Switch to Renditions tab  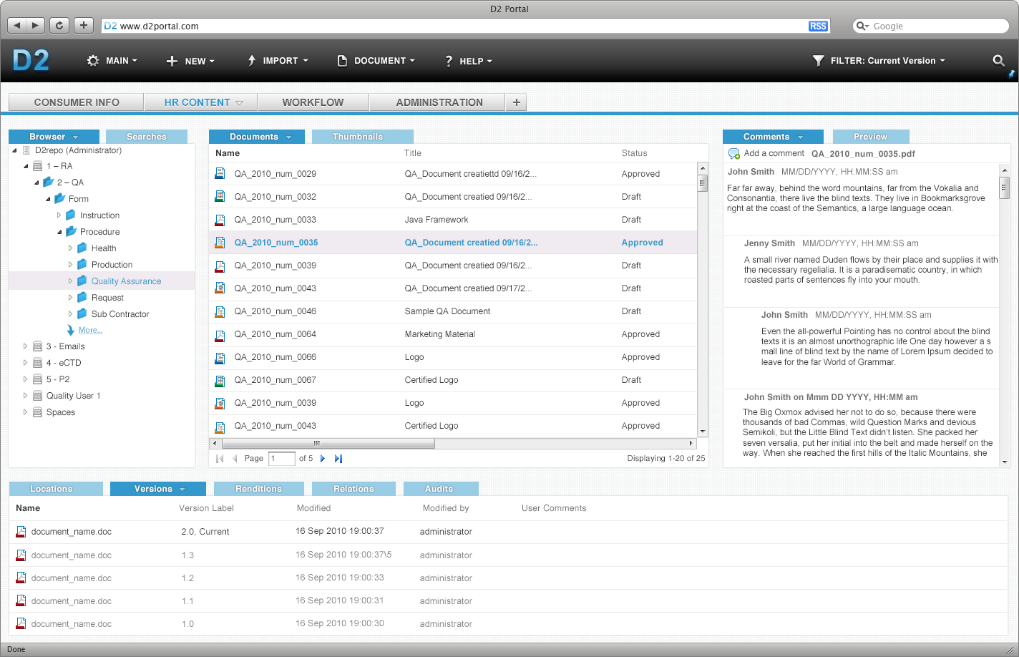pyautogui.click(x=259, y=489)
